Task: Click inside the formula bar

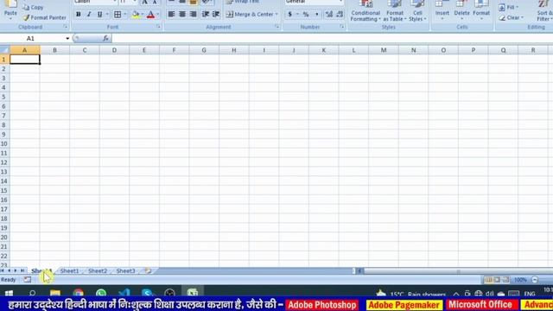Action: click(332, 38)
